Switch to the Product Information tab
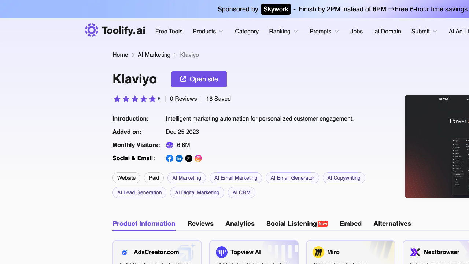 (144, 224)
